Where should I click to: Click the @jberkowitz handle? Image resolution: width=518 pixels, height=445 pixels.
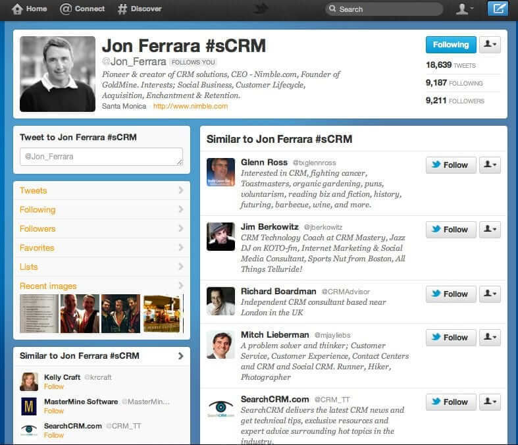(323, 227)
